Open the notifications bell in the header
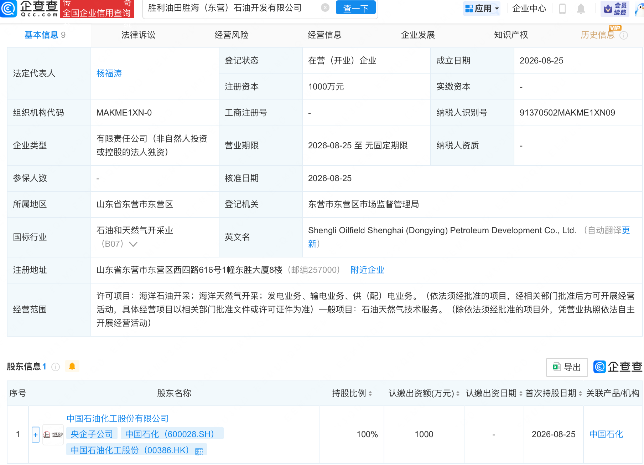The width and height of the screenshot is (644, 465). tap(581, 9)
